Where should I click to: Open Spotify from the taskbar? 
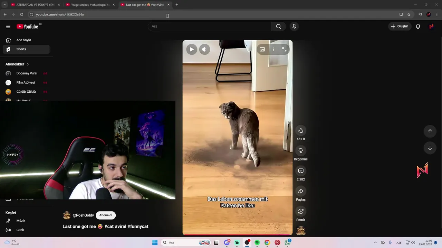pyautogui.click(x=257, y=242)
